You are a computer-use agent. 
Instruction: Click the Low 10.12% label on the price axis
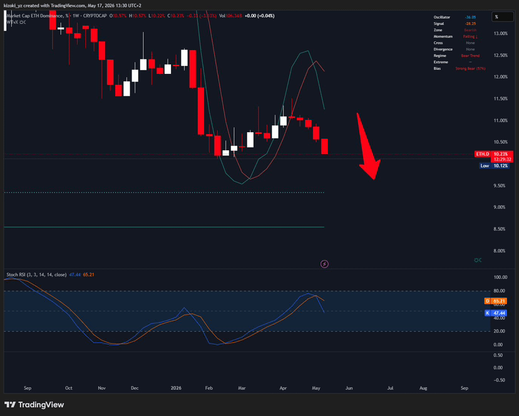point(494,165)
